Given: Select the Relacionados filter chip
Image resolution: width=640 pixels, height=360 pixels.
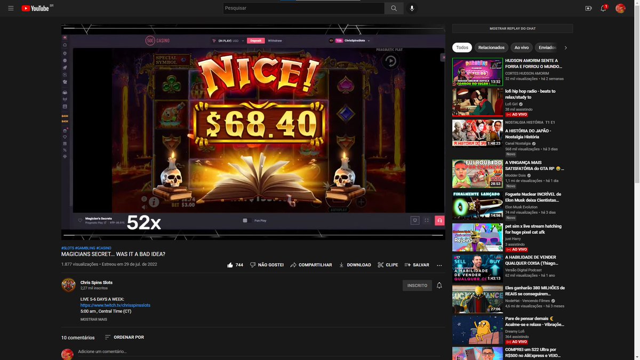Looking at the screenshot, I should pyautogui.click(x=491, y=47).
